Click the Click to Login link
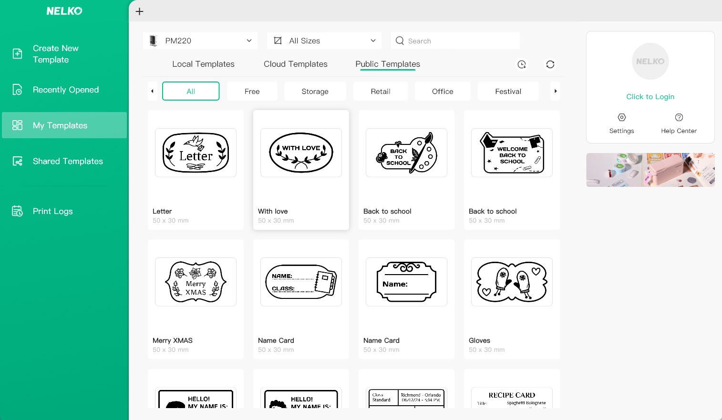 click(x=650, y=97)
